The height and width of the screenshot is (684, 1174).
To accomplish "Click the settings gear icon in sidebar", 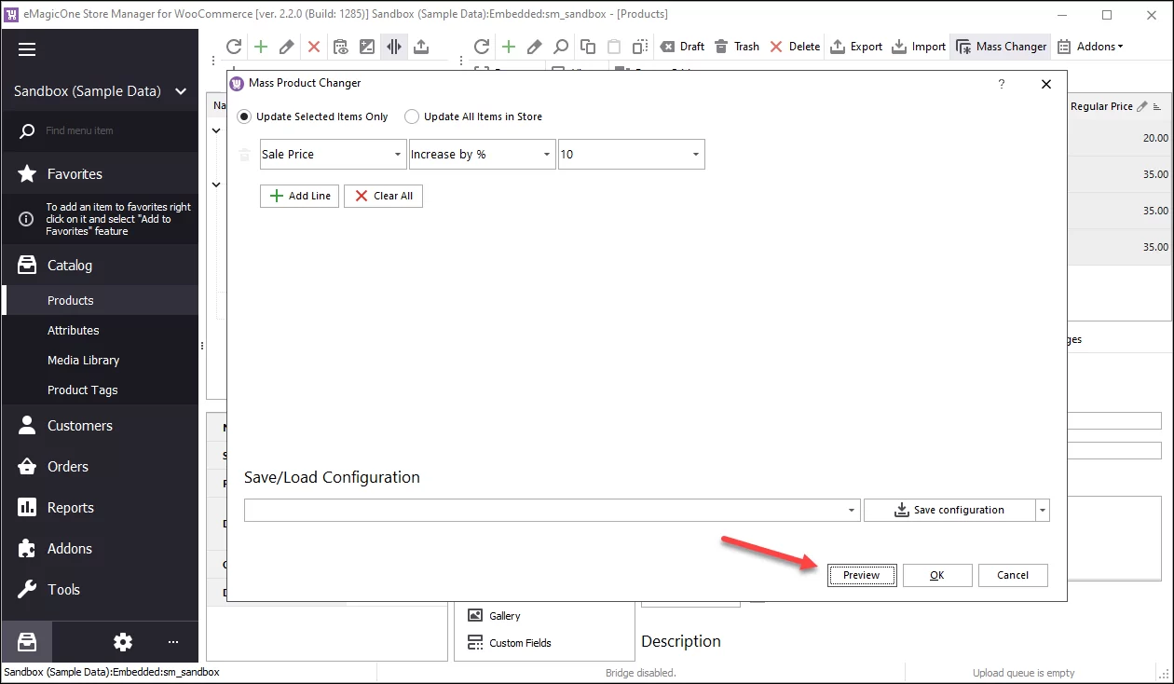I will pyautogui.click(x=123, y=642).
